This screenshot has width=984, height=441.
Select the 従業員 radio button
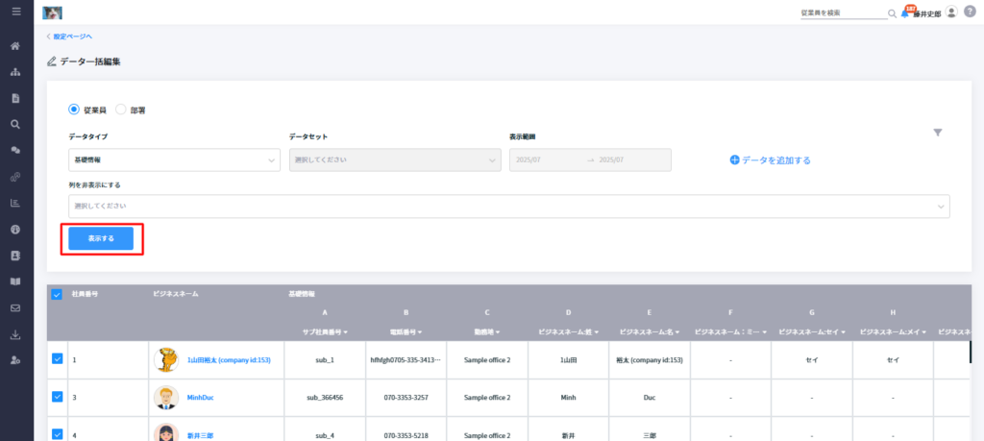[x=73, y=110]
